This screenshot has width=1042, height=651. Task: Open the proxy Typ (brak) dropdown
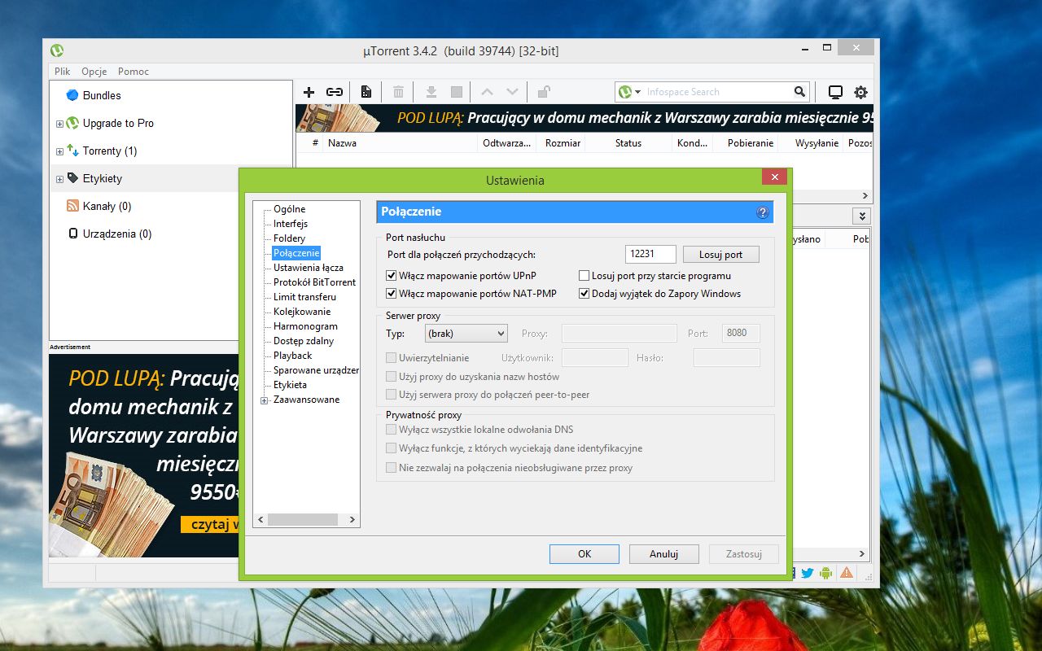(466, 333)
